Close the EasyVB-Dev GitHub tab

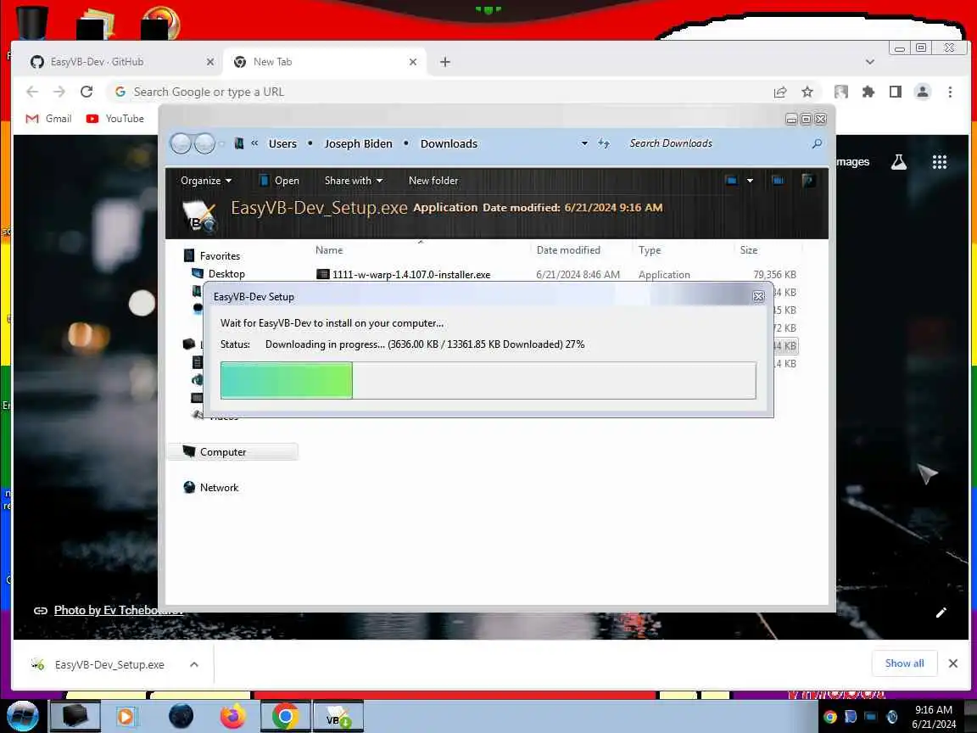[210, 62]
